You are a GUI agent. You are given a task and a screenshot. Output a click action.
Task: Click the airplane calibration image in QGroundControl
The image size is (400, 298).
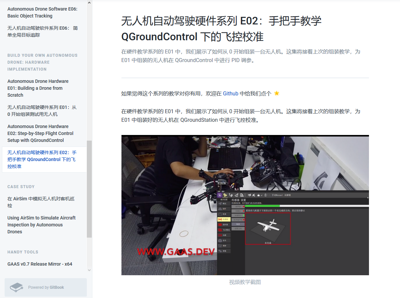click(x=268, y=228)
